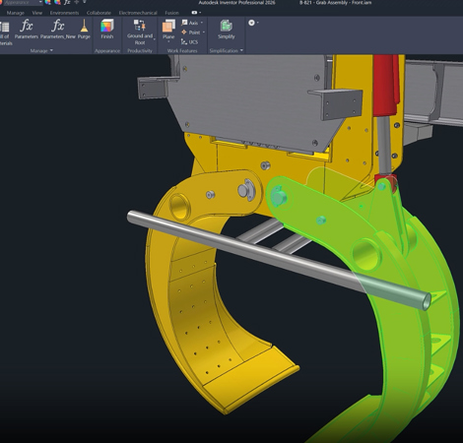Viewport: 463px width, 443px height.
Task: Open the Point dropdown arrow
Action: (x=204, y=32)
